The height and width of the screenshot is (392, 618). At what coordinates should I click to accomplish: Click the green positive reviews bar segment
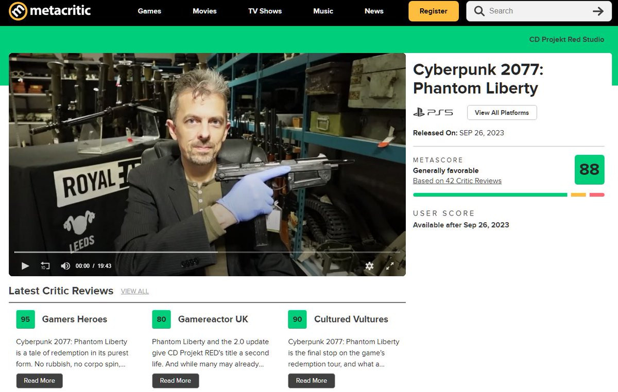point(490,195)
